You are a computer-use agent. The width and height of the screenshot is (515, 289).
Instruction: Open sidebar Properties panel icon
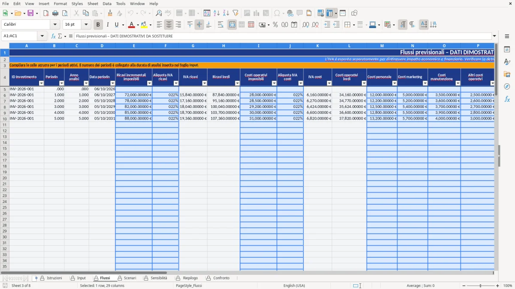pos(507,49)
